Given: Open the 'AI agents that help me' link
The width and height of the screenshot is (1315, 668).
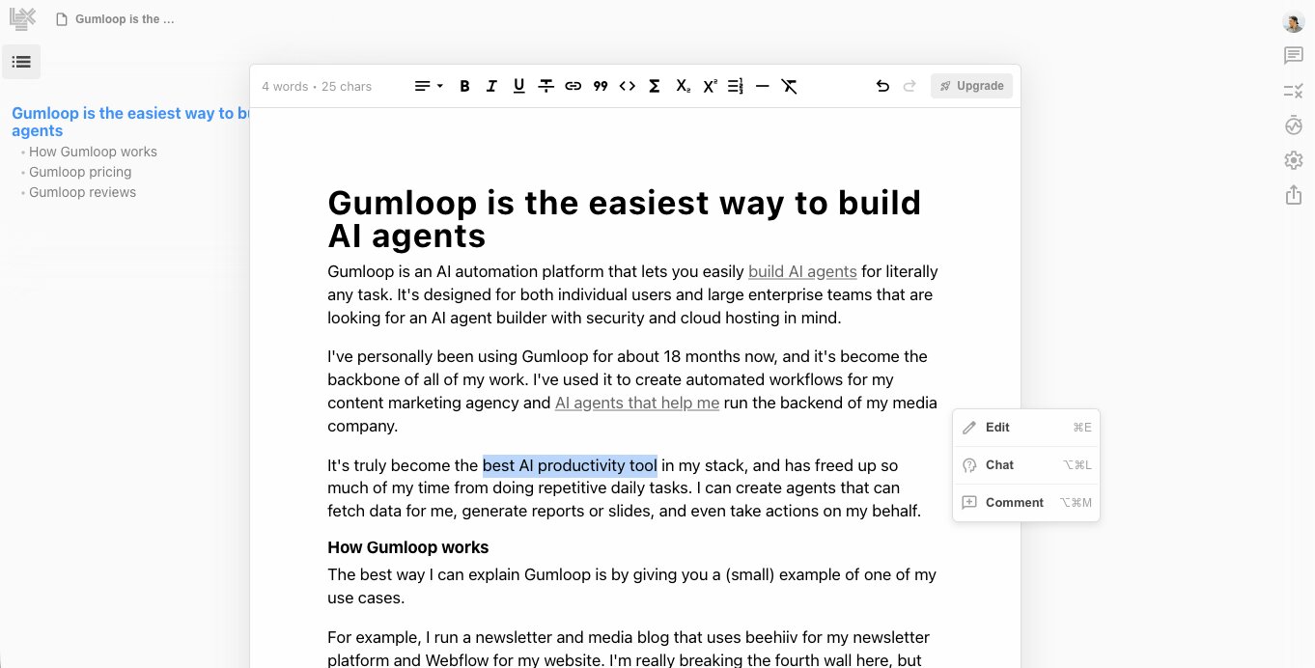Looking at the screenshot, I should (637, 404).
